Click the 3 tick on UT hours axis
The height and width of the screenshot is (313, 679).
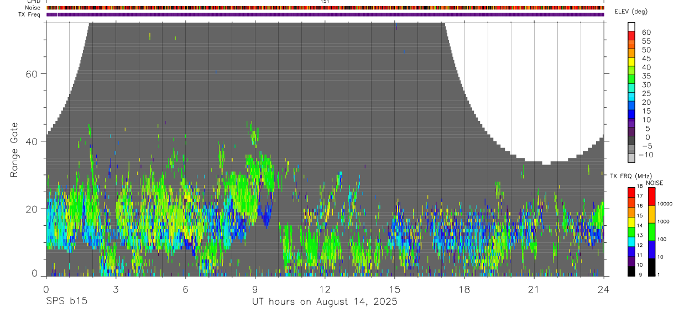[116, 289]
